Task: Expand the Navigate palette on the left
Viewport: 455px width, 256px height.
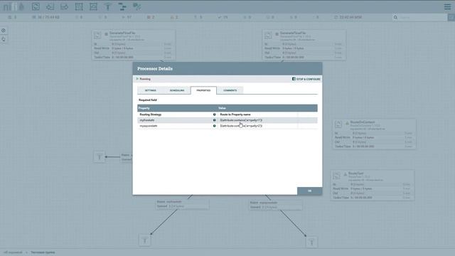Action: pos(4,31)
